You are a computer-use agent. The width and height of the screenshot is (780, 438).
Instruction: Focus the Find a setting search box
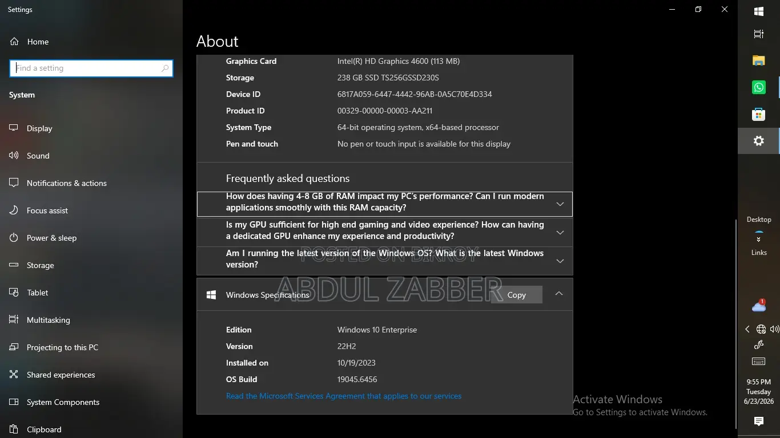tap(91, 68)
